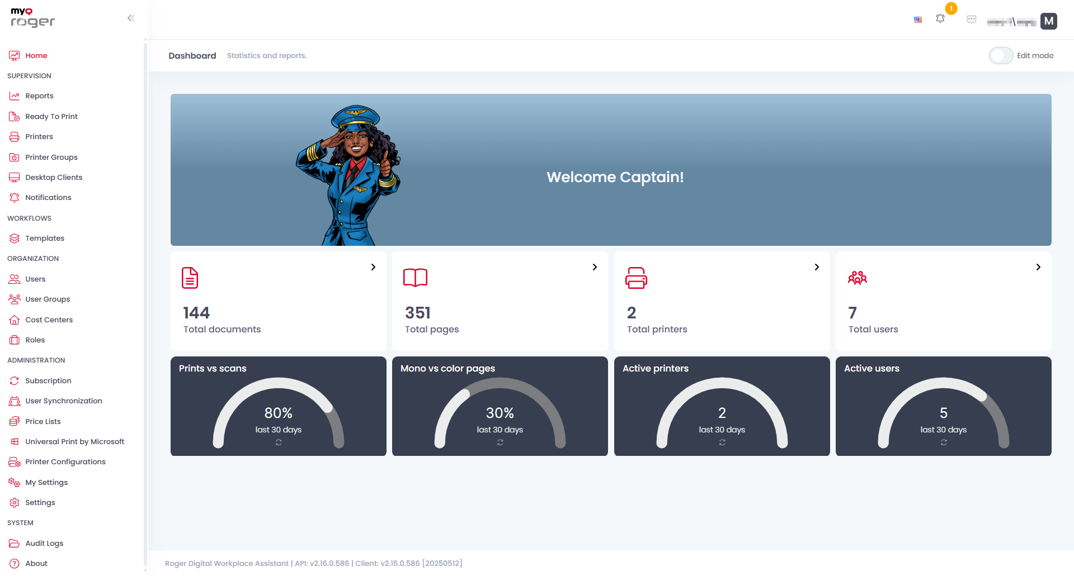Select Desktop Clients menu entry
This screenshot has height=576, width=1074.
pyautogui.click(x=54, y=177)
